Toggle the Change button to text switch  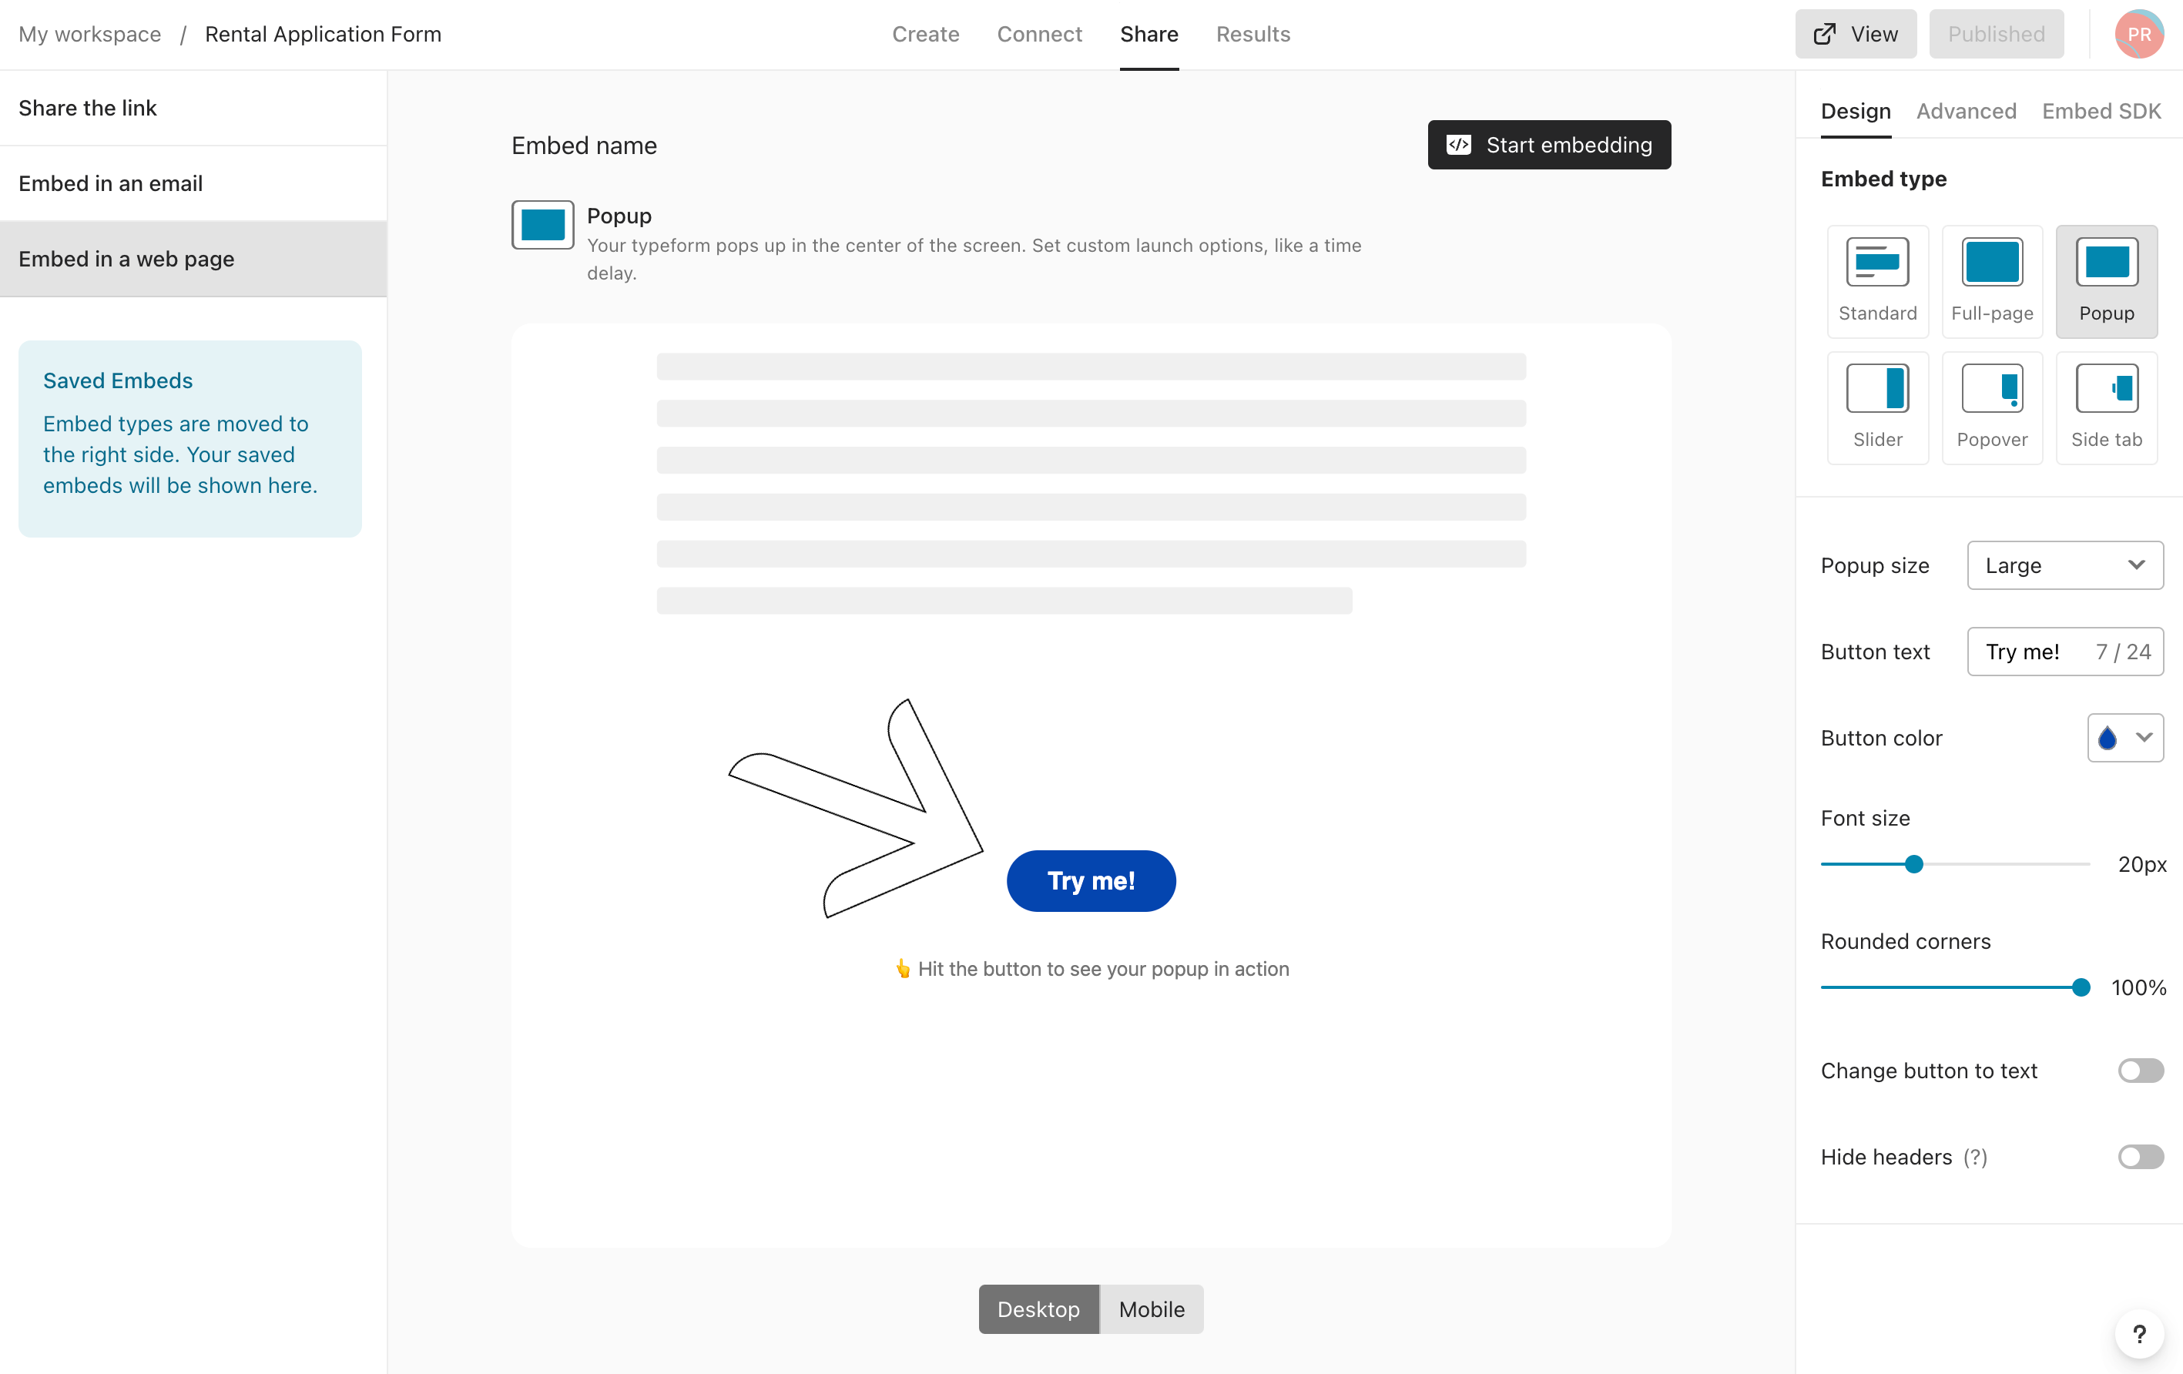[x=2141, y=1070]
